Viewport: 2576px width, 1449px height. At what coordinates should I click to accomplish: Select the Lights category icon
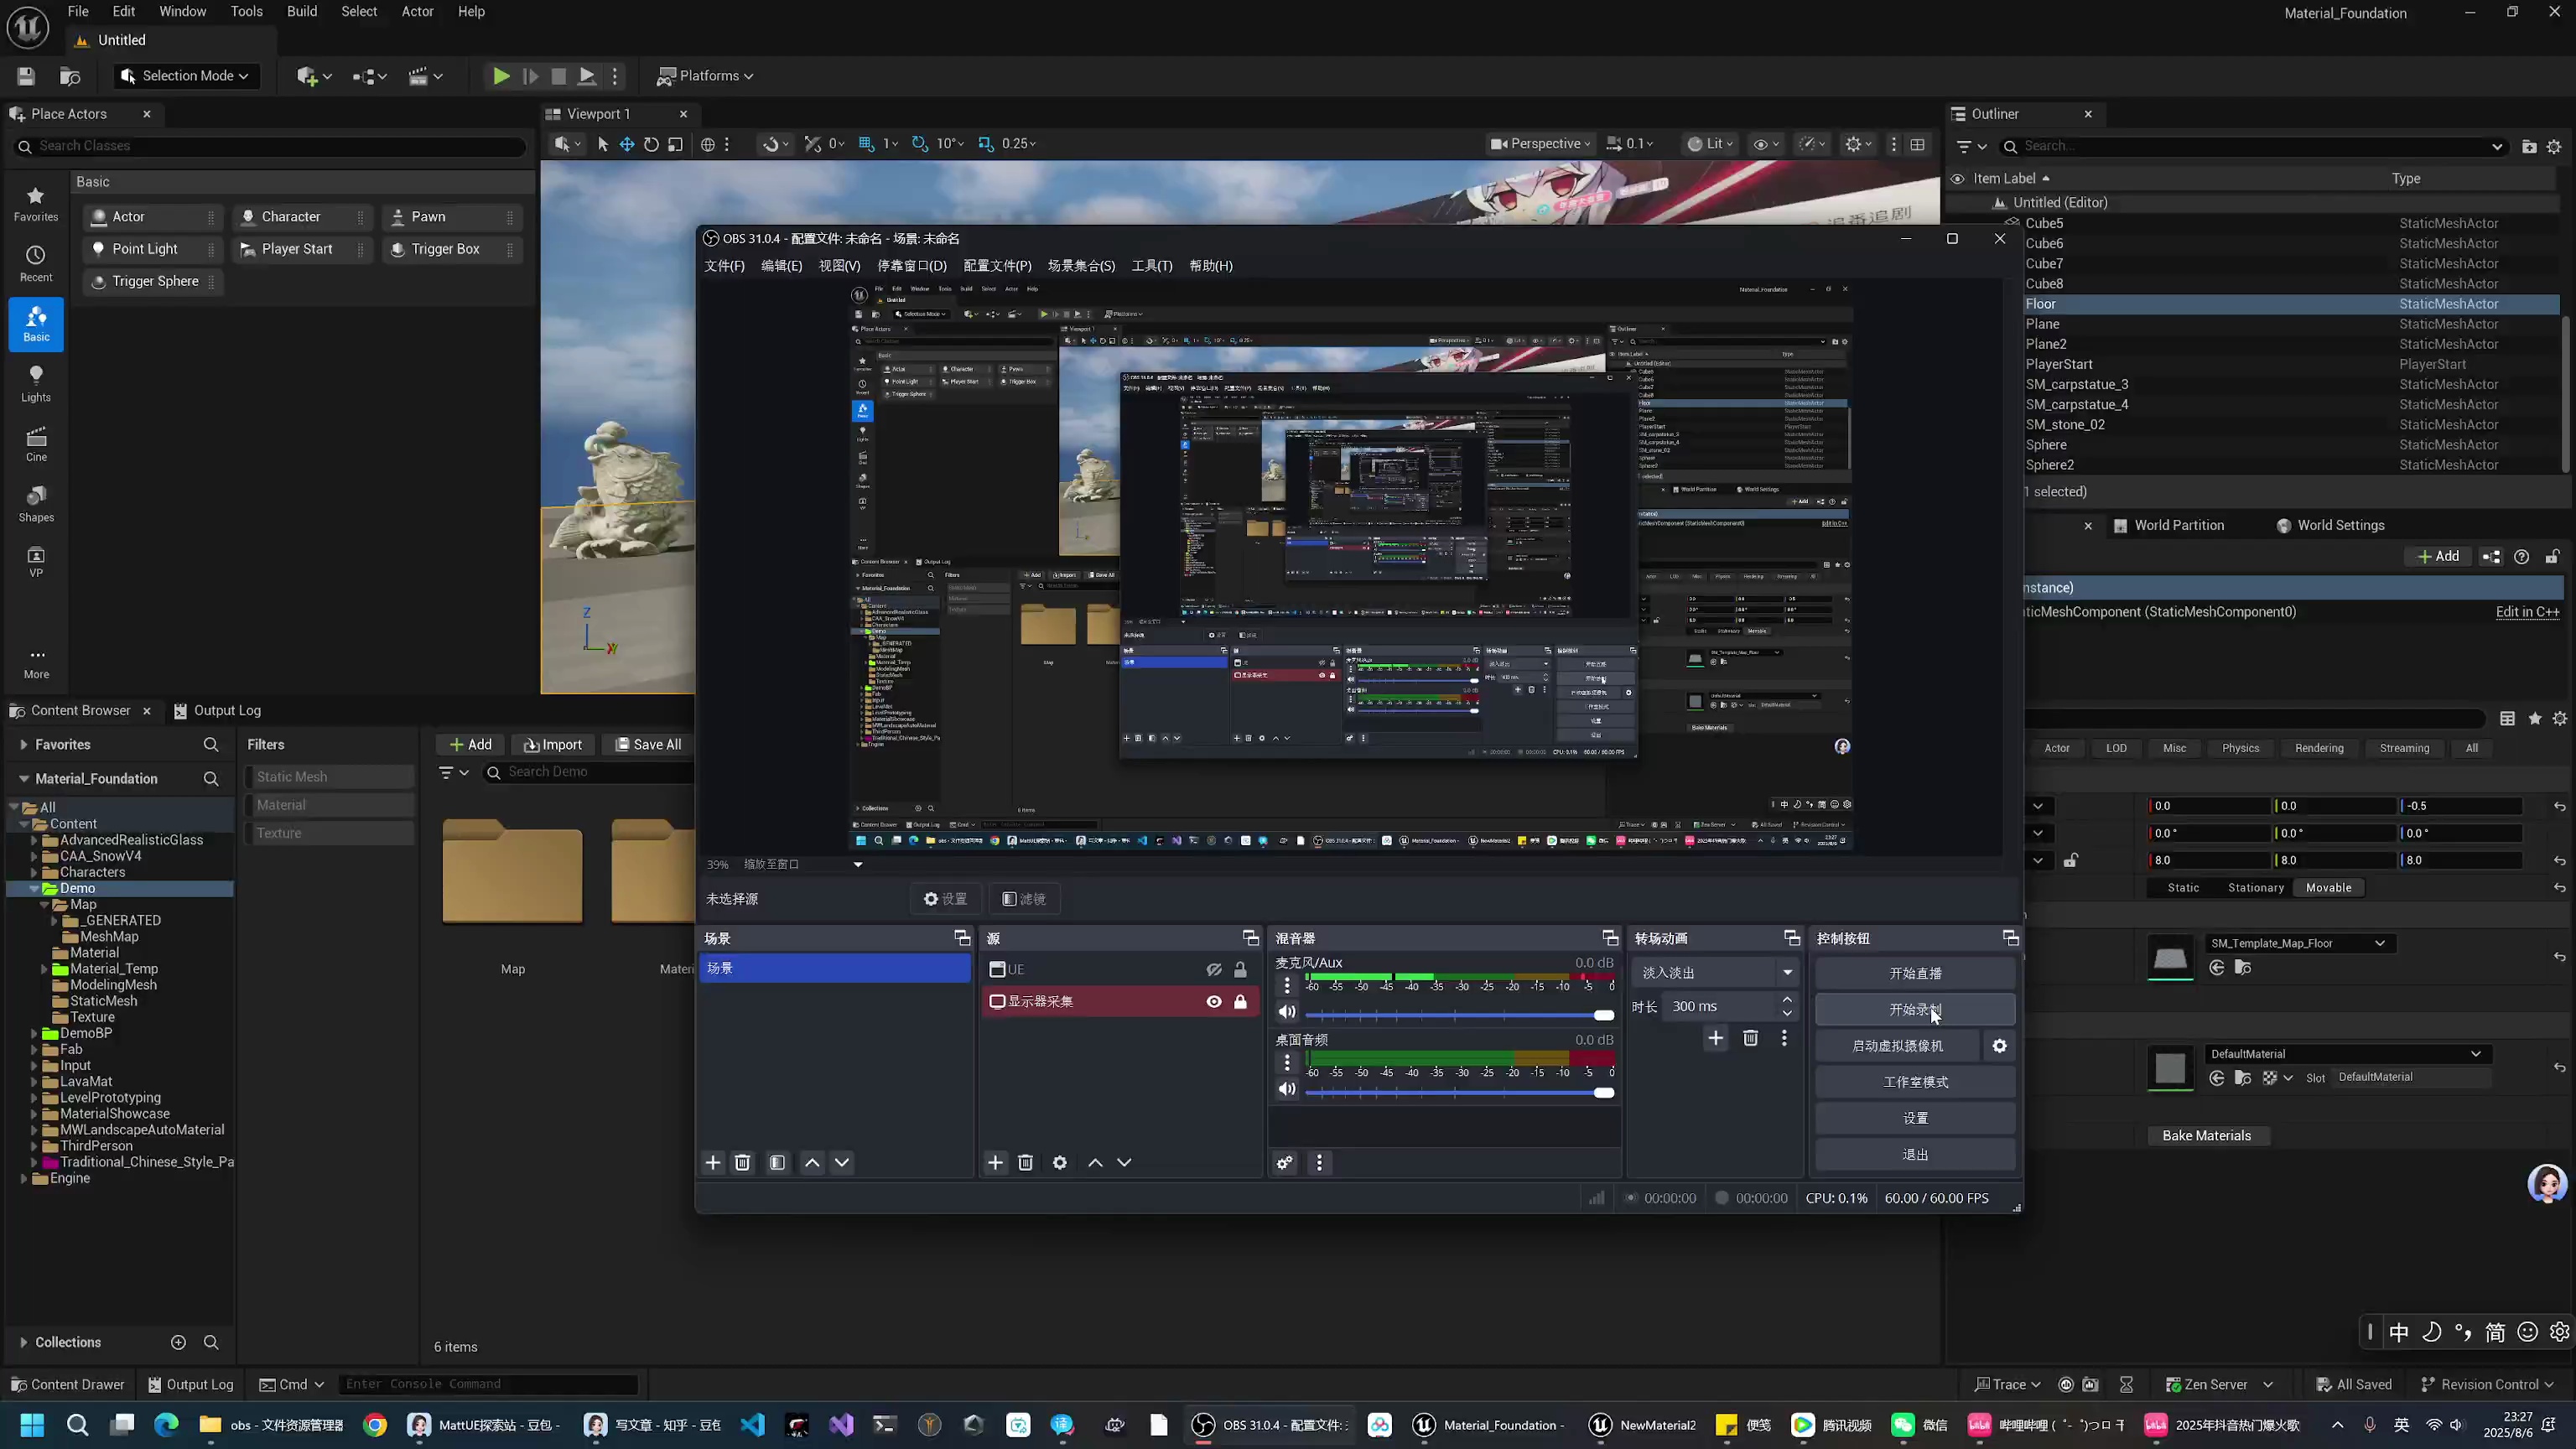36,384
